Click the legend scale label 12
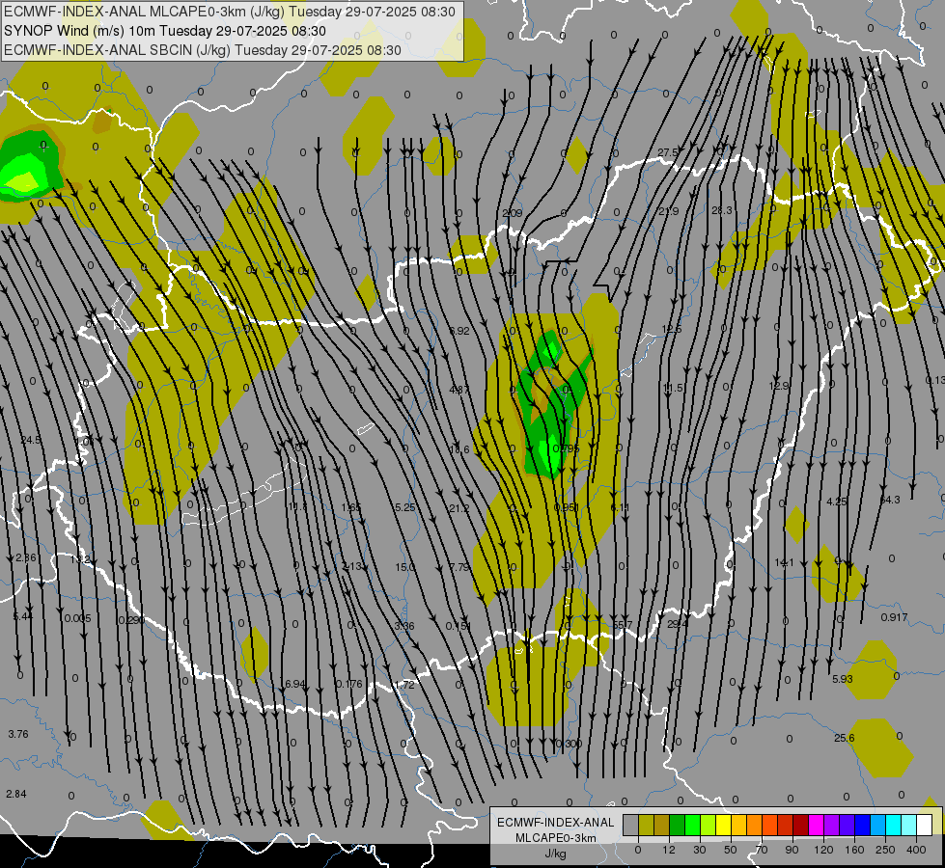This screenshot has width=945, height=868. (668, 850)
